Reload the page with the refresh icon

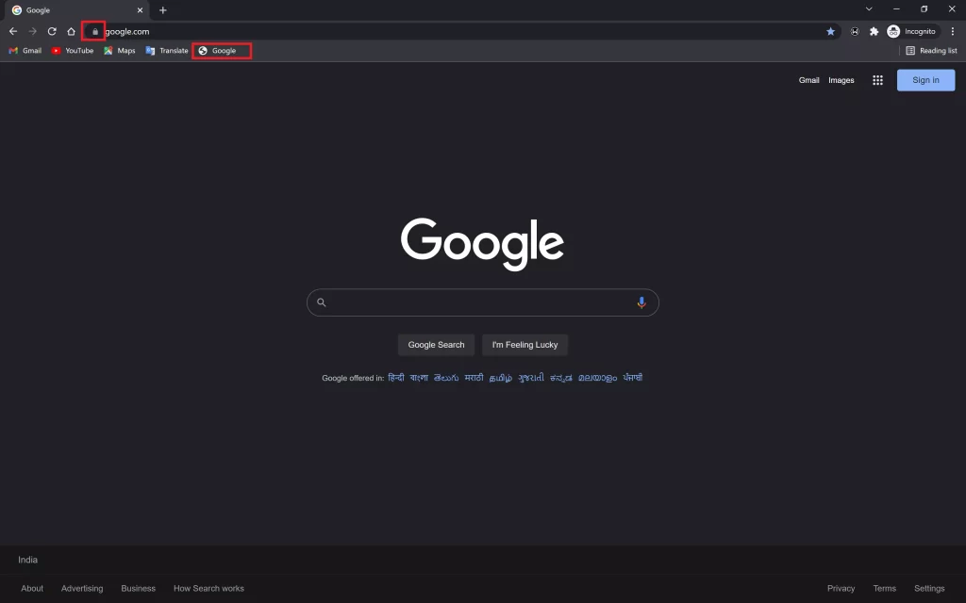52,31
